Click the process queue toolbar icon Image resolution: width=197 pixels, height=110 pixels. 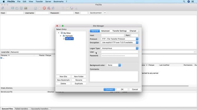point(40,8)
